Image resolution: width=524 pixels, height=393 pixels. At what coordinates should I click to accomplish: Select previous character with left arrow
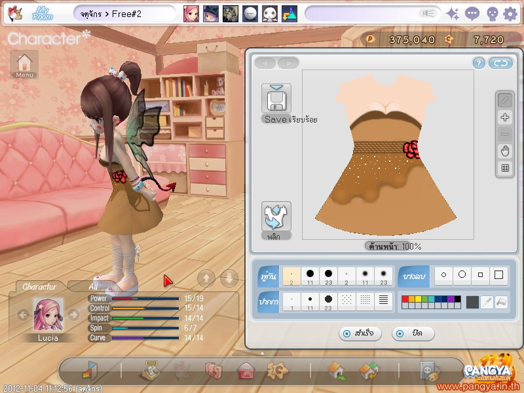coord(23,314)
